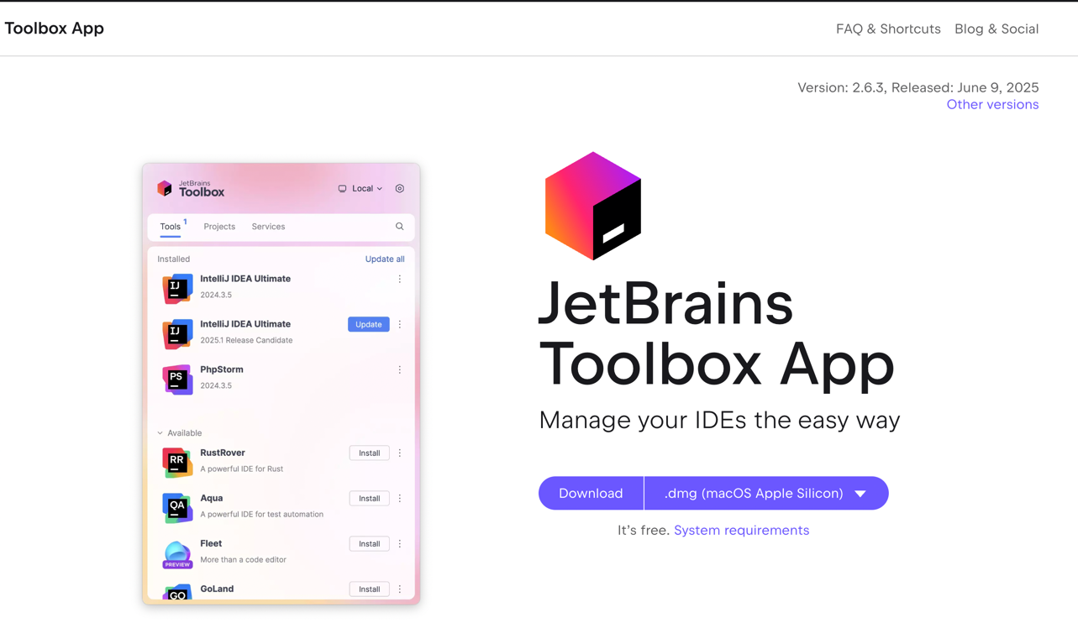Click Install next to RustRover

tap(369, 453)
